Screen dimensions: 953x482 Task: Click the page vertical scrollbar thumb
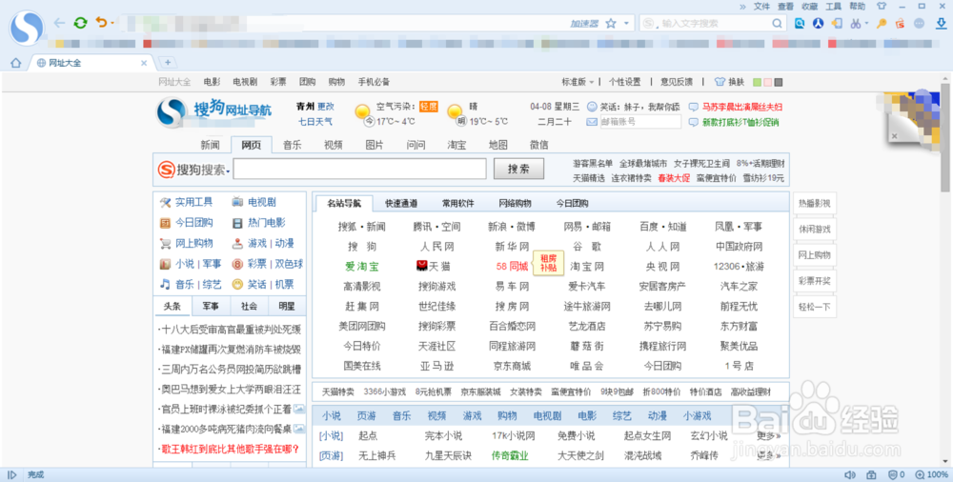945,137
